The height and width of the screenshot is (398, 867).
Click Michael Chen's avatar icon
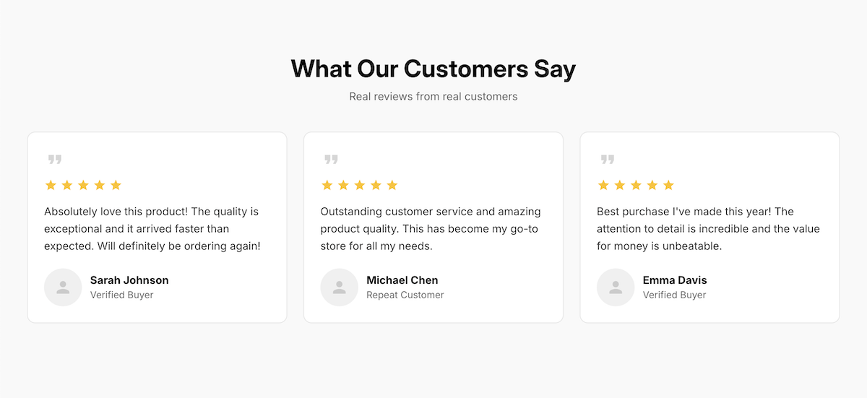pos(340,287)
